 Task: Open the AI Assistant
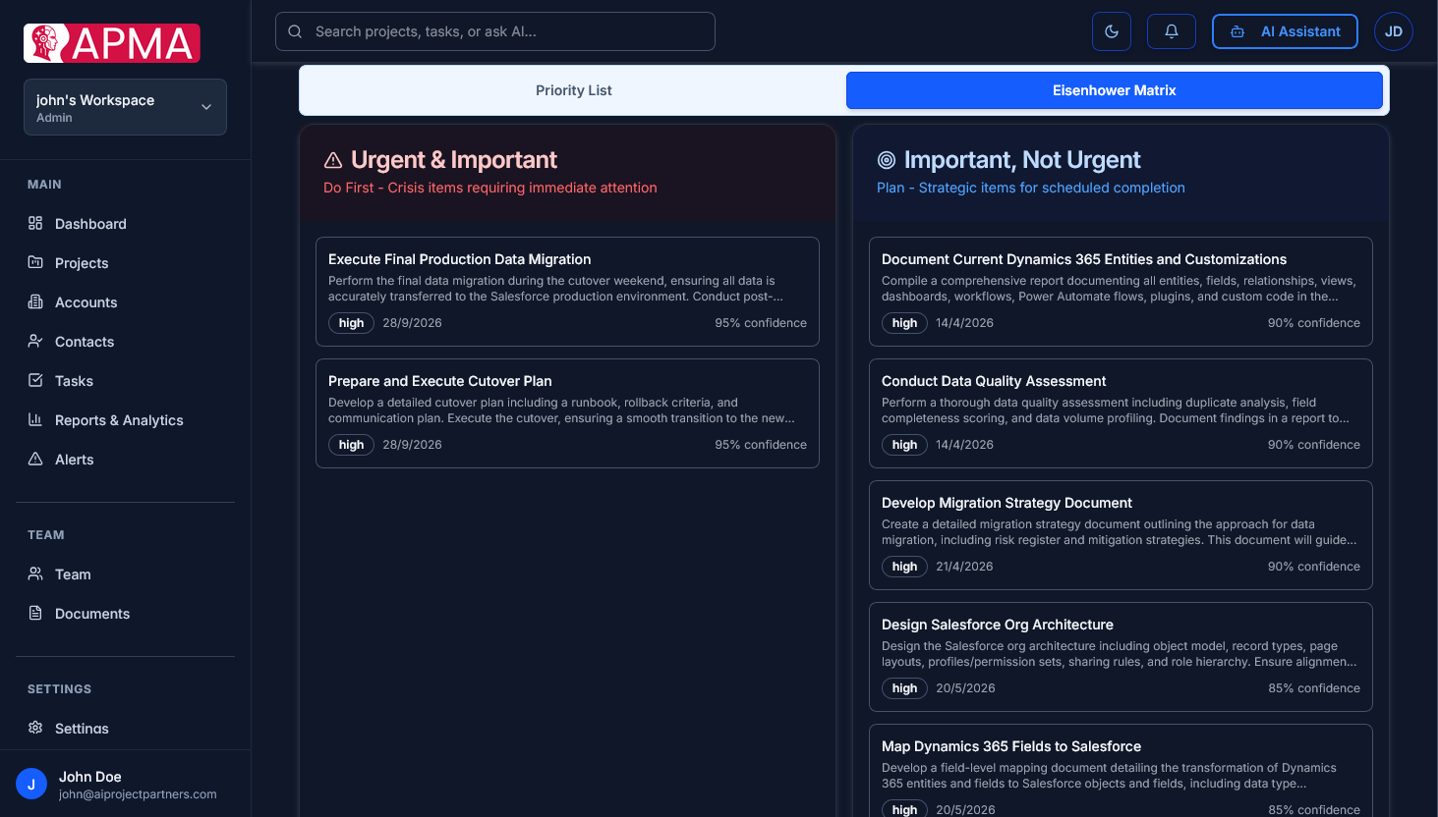click(x=1285, y=30)
